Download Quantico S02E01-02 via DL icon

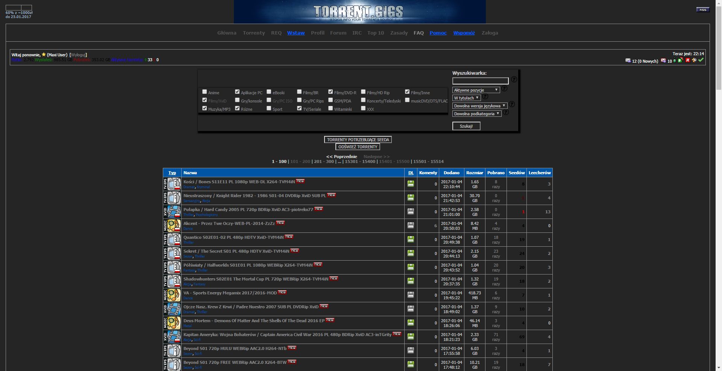point(411,239)
